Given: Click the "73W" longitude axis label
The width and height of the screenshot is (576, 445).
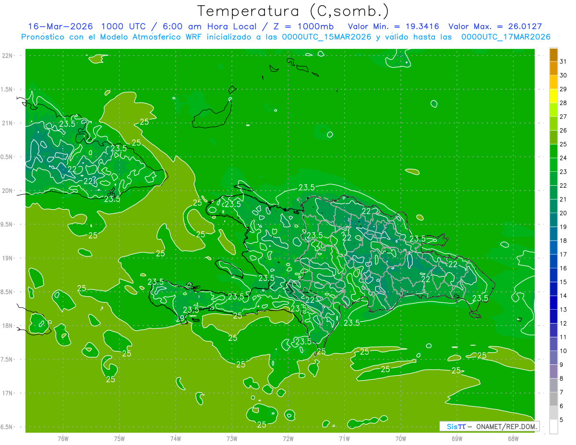Looking at the screenshot, I should click(x=232, y=438).
